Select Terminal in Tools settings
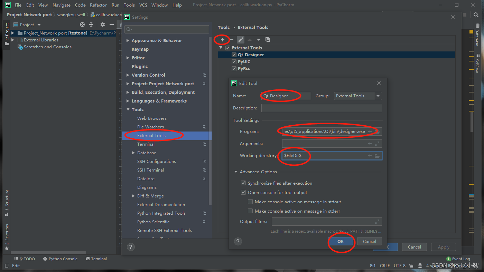The image size is (484, 272). tap(146, 144)
